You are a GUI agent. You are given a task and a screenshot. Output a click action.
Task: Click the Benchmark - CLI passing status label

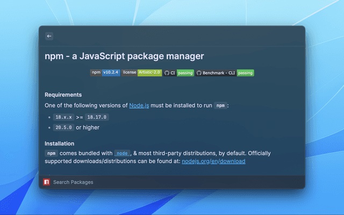coord(245,73)
